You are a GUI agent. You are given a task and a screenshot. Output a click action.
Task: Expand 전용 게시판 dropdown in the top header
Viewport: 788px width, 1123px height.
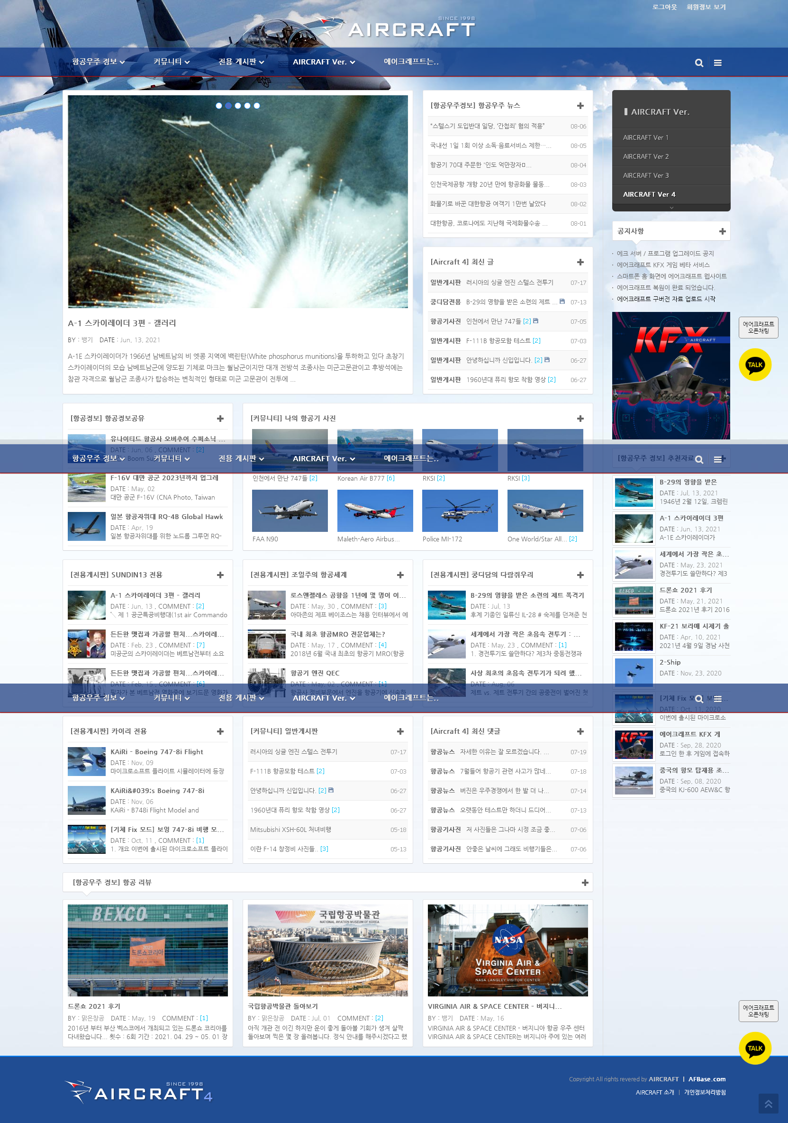pyautogui.click(x=241, y=62)
